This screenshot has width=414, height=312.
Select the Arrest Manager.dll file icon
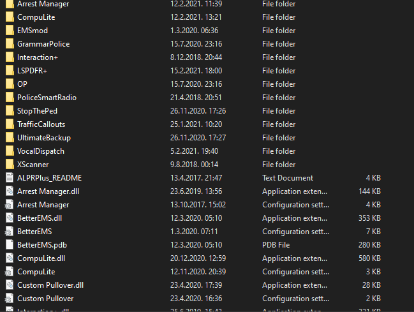(x=9, y=191)
